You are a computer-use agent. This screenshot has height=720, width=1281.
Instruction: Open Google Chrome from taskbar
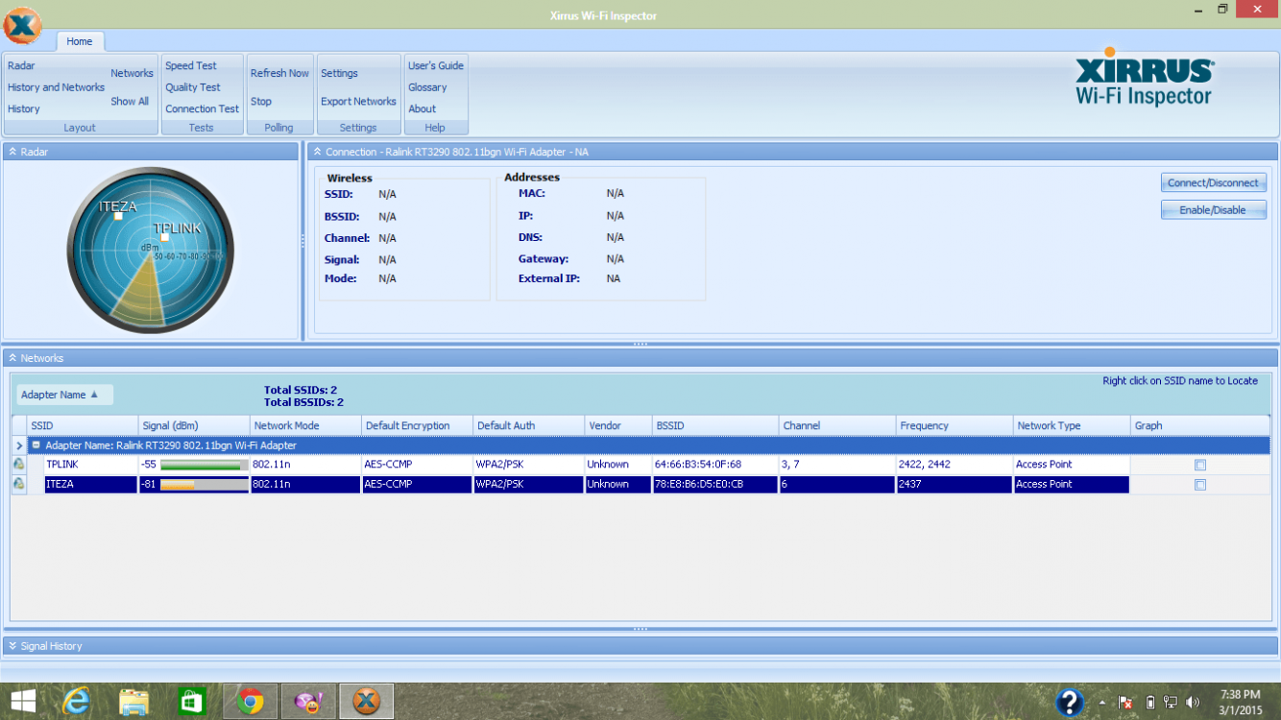(251, 702)
